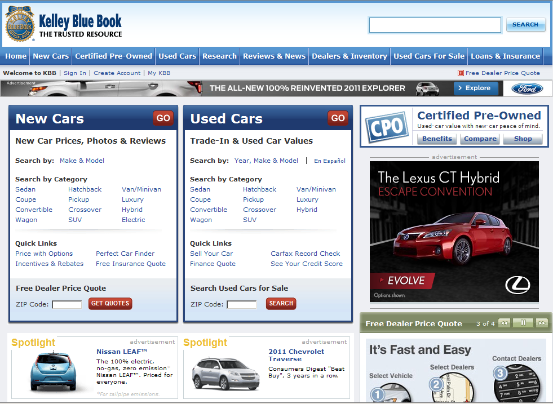Select Crossover under Used Cars categories
This screenshot has width=553, height=404.
259,210
